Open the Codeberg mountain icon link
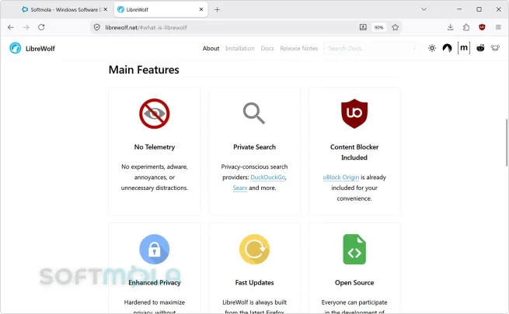 (x=448, y=48)
